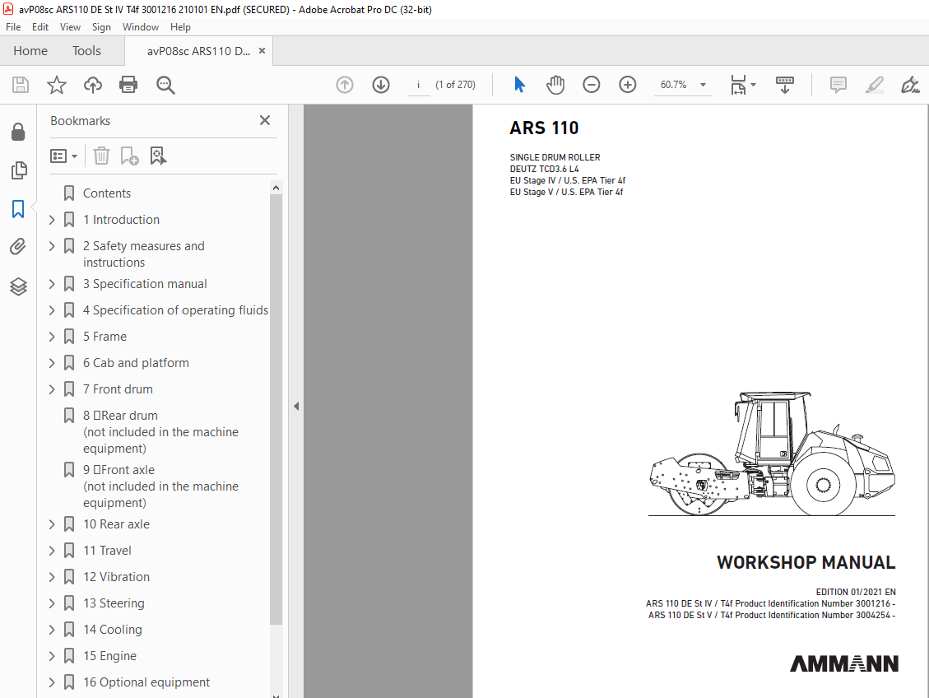Image resolution: width=929 pixels, height=698 pixels.
Task: Toggle Bookmarks panel icon in sidebar
Action: pos(18,208)
